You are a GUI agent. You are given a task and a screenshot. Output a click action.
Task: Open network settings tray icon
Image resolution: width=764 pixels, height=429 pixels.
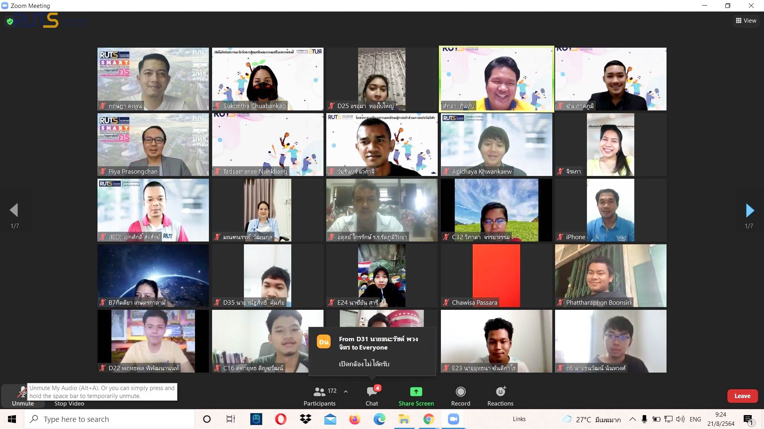click(x=668, y=419)
